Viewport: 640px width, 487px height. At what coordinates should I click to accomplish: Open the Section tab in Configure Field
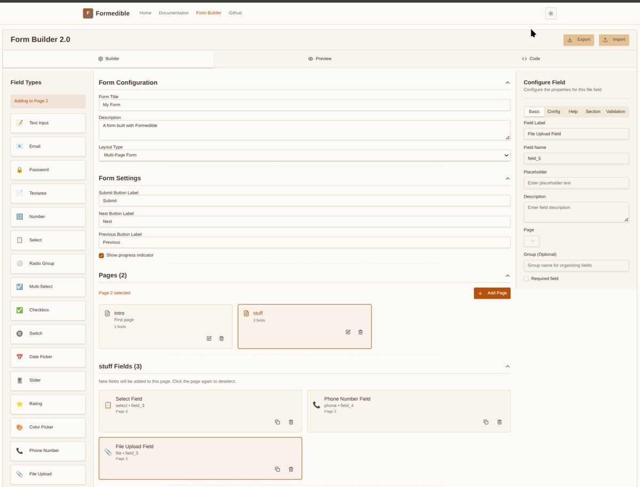593,111
